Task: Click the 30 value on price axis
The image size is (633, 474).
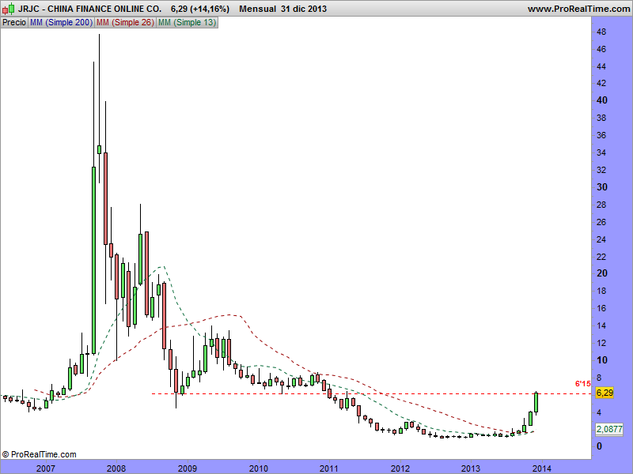Action: (601, 187)
